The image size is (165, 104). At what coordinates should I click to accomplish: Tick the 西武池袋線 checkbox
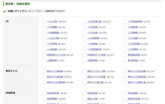(125, 93)
